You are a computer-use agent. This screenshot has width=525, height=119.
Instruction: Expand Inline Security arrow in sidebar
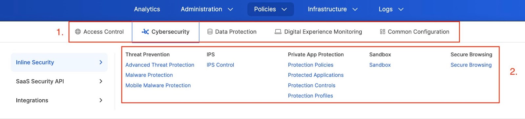click(x=101, y=62)
